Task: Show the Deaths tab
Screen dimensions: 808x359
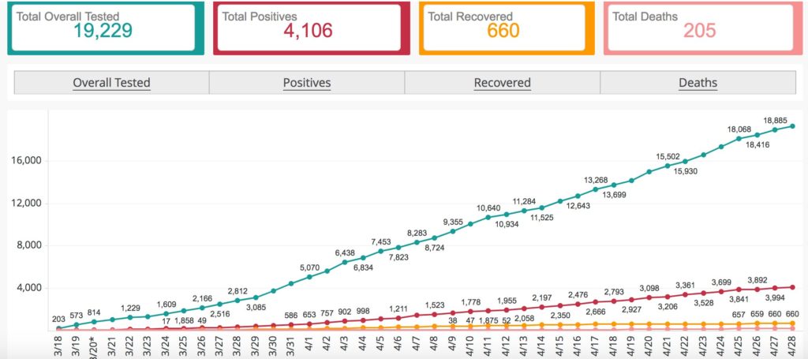Action: (x=698, y=82)
